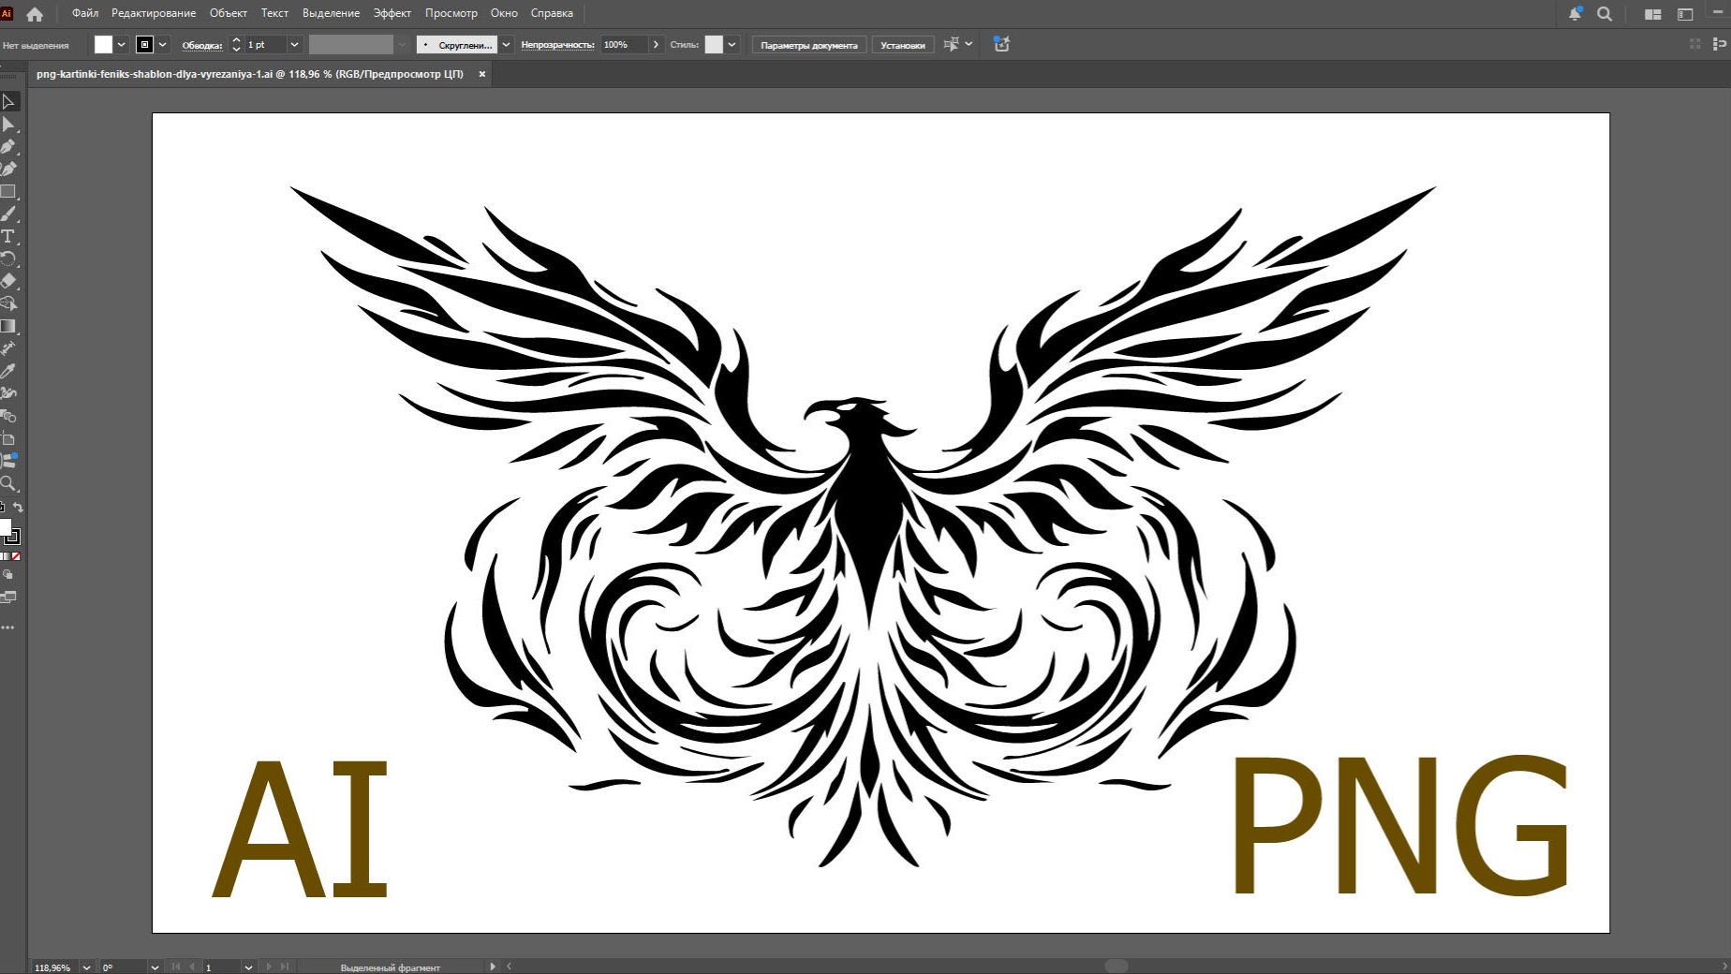Open the stroke weight dropdown
Viewport: 1731px width, 974px height.
294,45
